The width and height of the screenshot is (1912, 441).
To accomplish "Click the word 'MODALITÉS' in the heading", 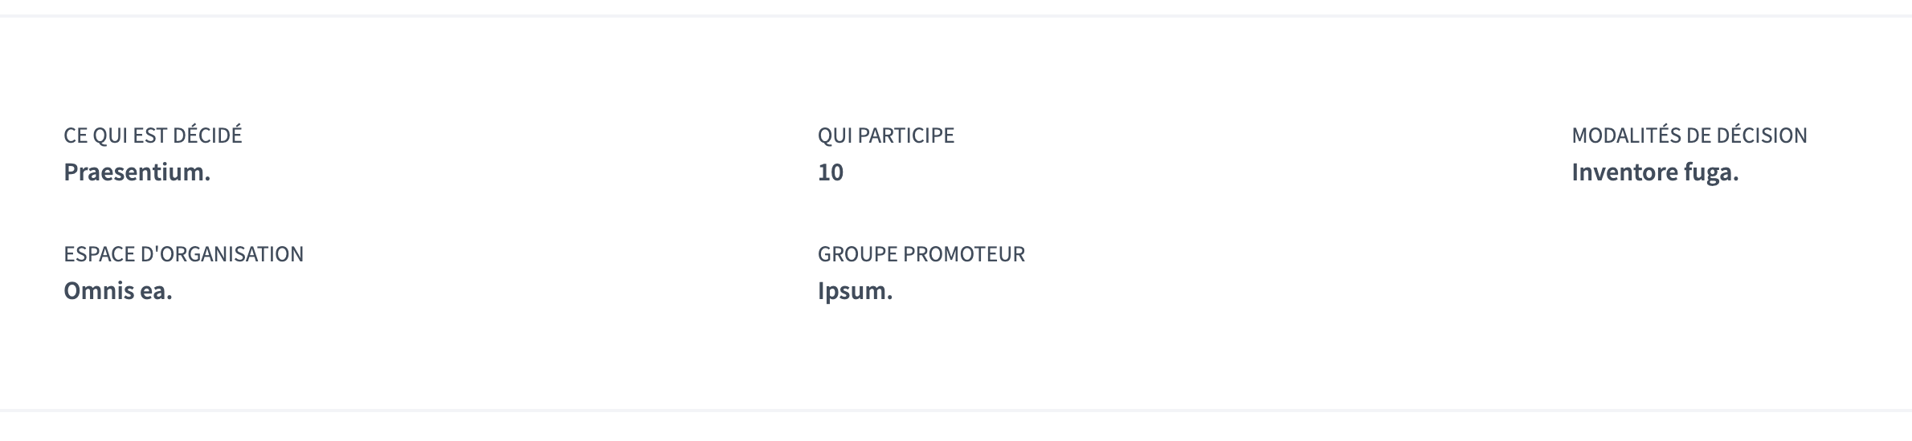I will point(1626,136).
